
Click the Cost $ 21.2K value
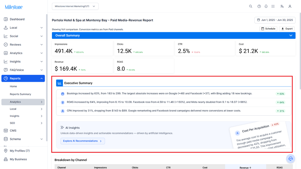(x=248, y=51)
